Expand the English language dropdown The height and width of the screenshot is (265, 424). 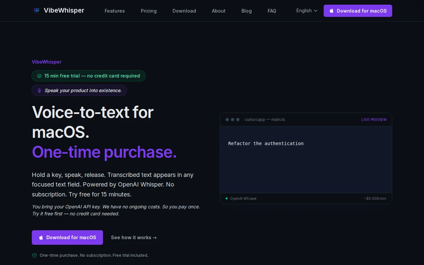(x=307, y=11)
